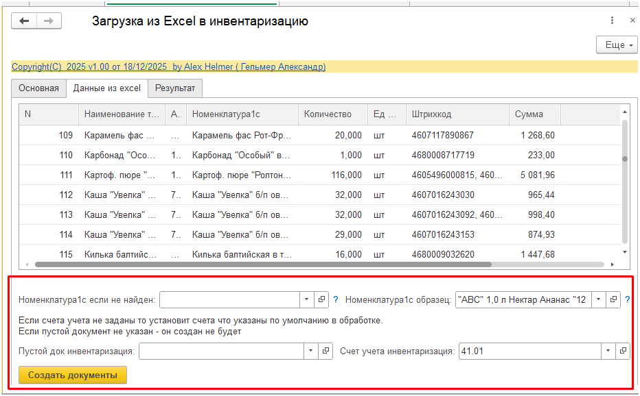
Task: Expand 'Пустой док инвентаризация' dropdown
Action: pos(311,351)
